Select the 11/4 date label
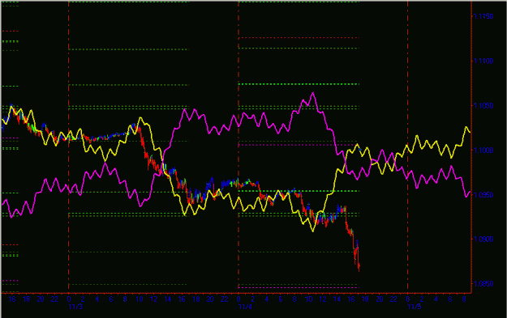 coord(245,307)
